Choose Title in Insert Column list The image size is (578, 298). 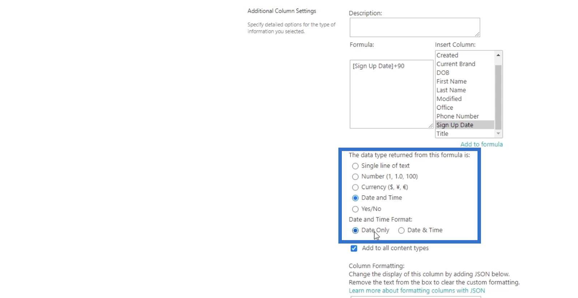(x=465, y=133)
